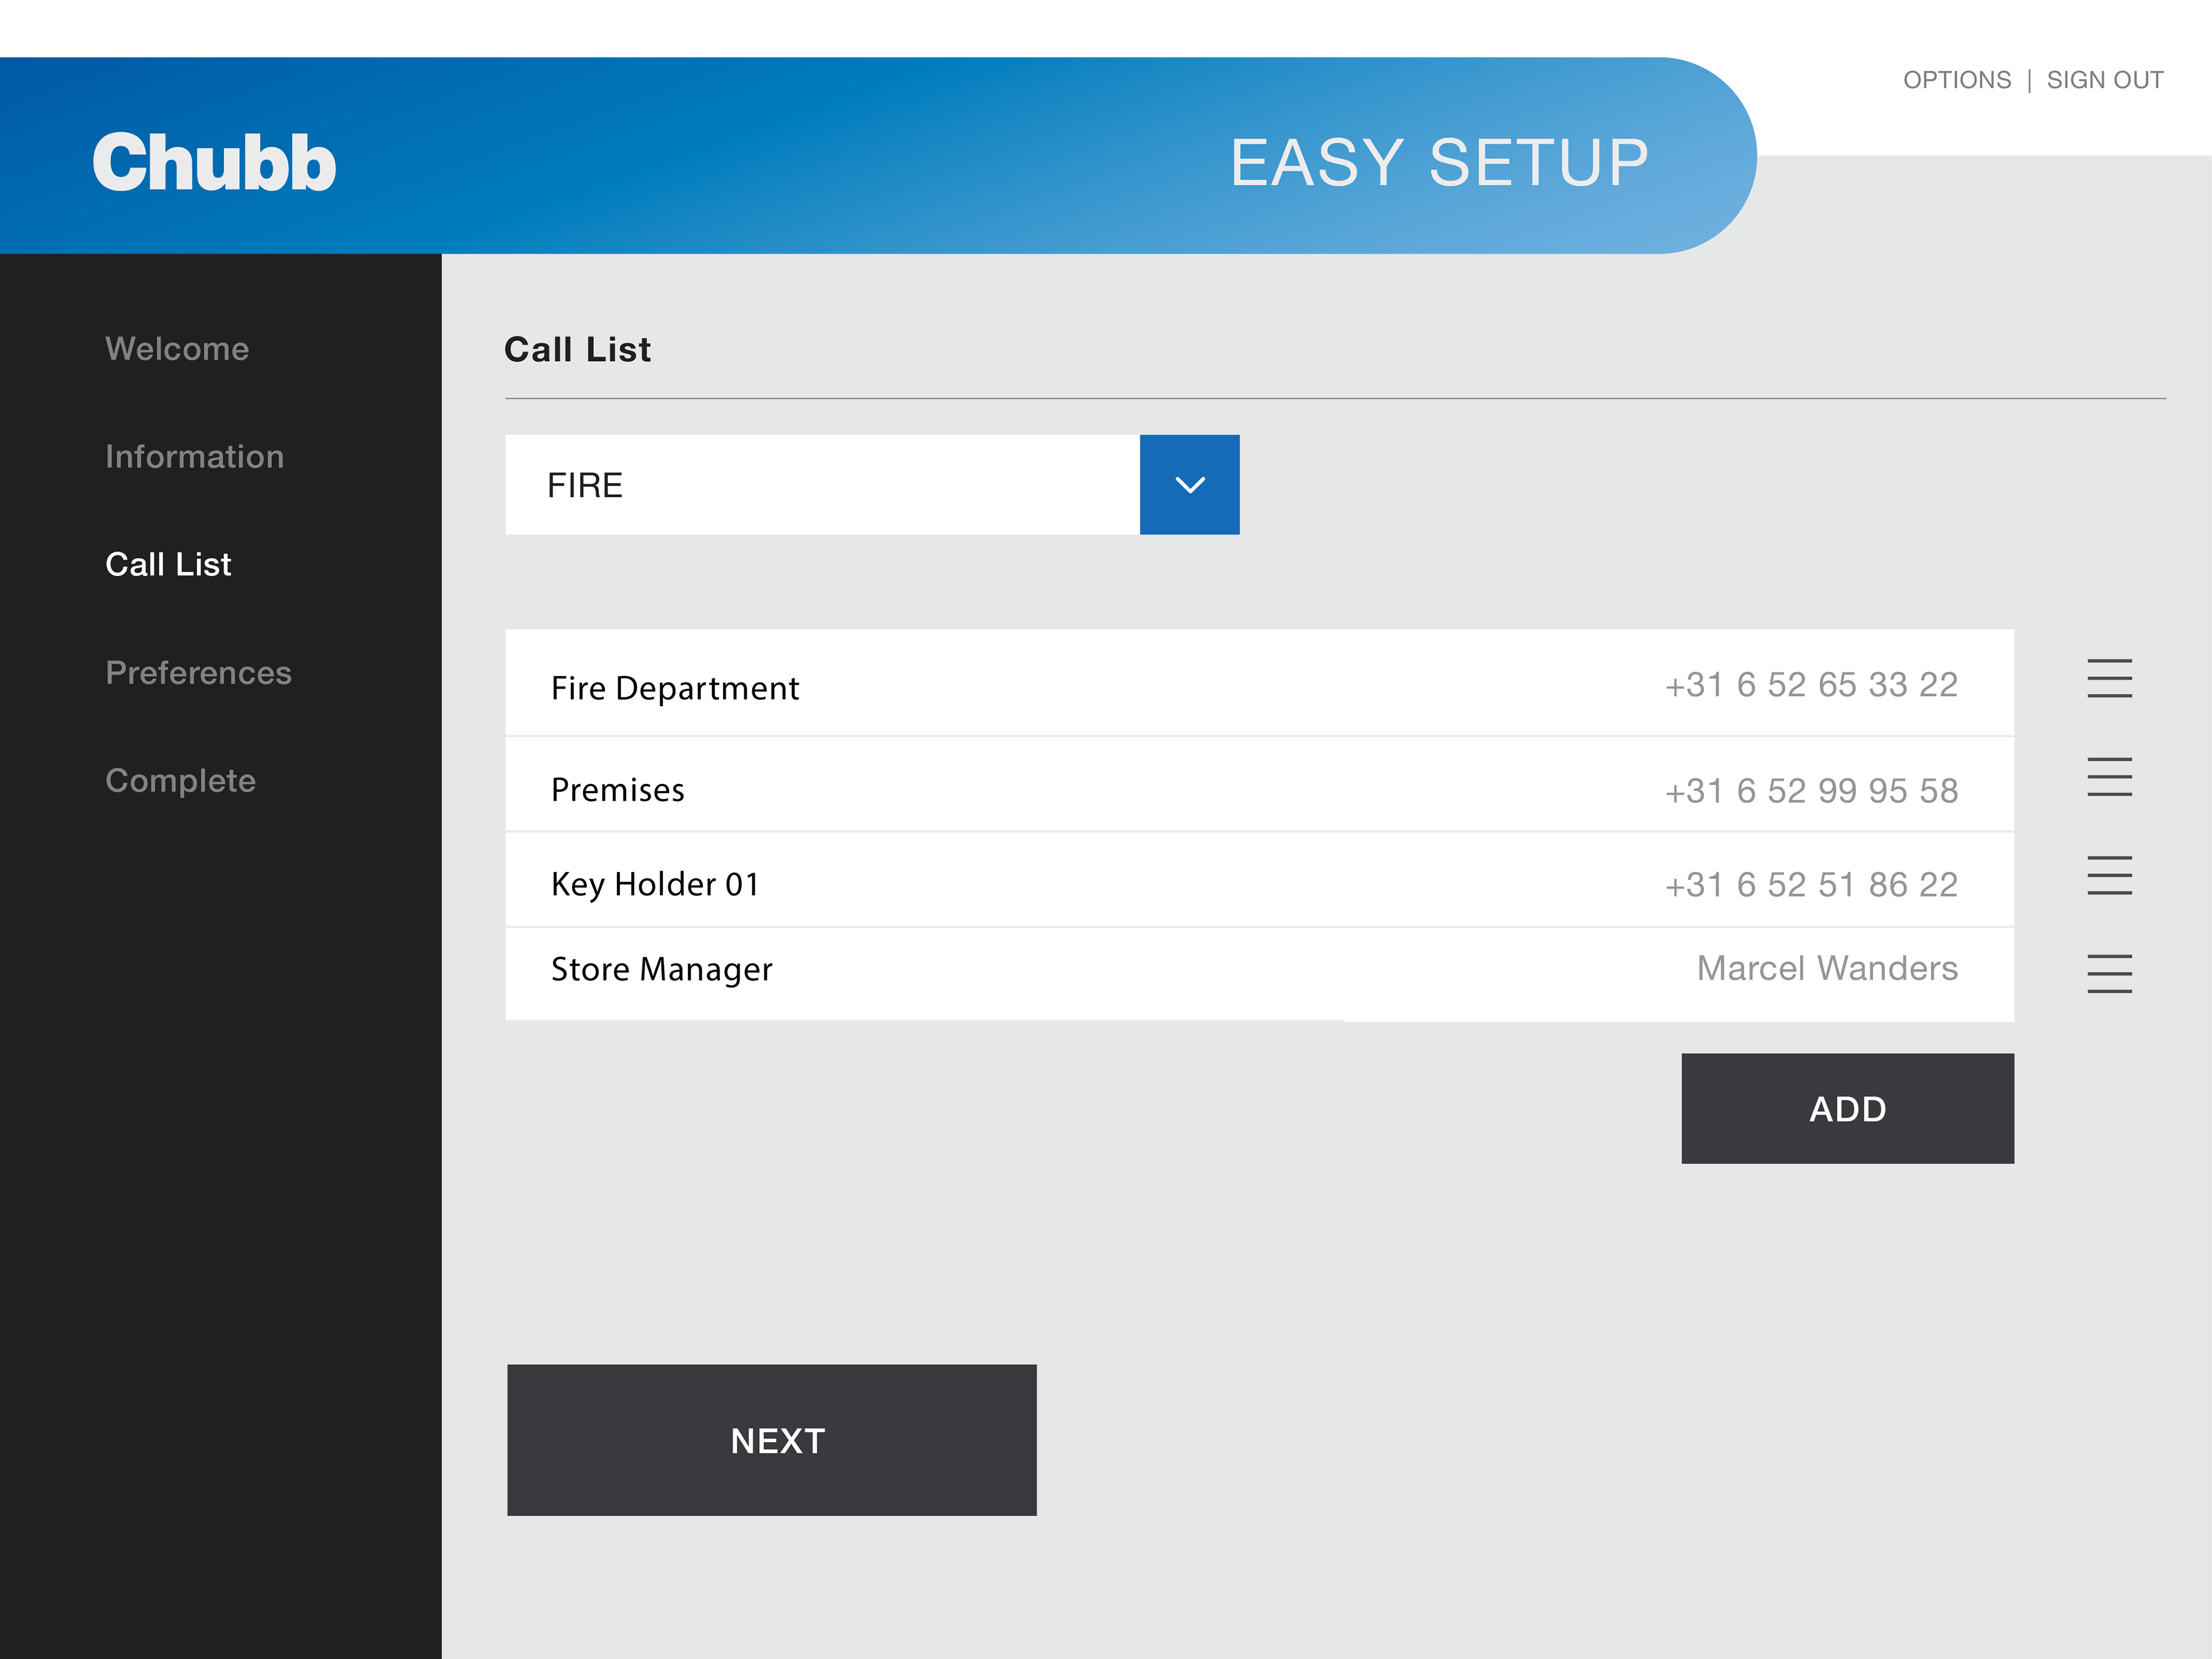The width and height of the screenshot is (2212, 1659).
Task: Open Information step in sidebar
Action: [x=195, y=457]
